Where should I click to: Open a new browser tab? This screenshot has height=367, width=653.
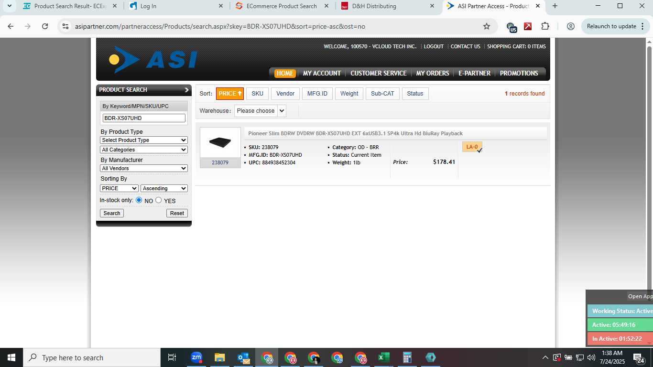(555, 6)
